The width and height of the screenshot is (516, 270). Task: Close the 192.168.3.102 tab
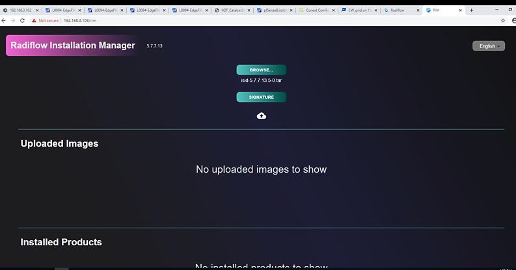(37, 10)
